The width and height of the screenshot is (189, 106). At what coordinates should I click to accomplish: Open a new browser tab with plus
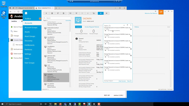click(x=56, y=8)
